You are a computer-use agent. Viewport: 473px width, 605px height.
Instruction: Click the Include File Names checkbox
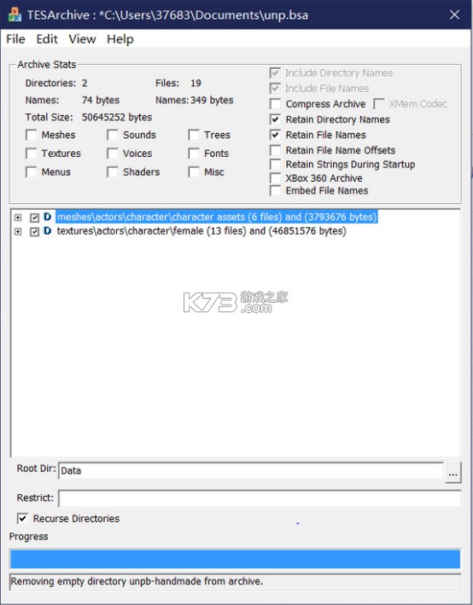point(275,89)
